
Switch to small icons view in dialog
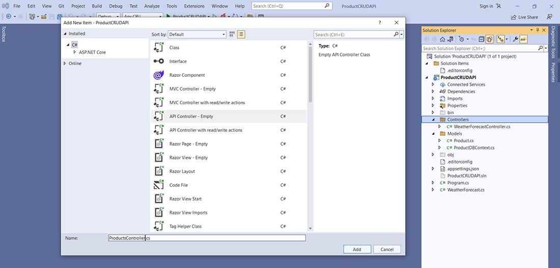click(232, 34)
